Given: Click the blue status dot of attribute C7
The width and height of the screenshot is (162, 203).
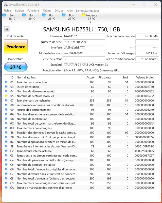Looking at the screenshot, I should (6, 174).
